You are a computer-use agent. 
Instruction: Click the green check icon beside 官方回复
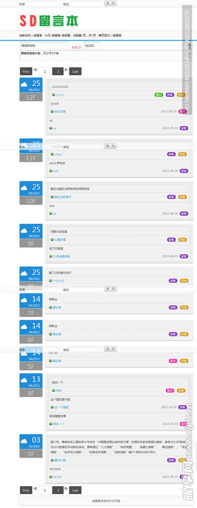(52, 111)
